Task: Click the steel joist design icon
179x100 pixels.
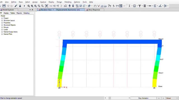Action: pyautogui.click(x=150, y=6)
